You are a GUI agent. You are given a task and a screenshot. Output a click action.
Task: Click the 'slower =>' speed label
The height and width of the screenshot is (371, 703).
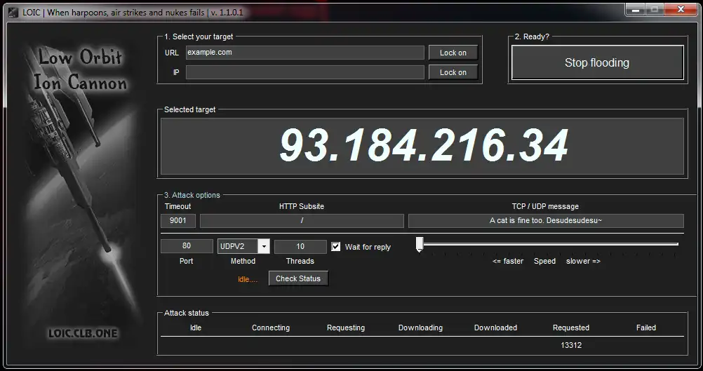tap(583, 261)
